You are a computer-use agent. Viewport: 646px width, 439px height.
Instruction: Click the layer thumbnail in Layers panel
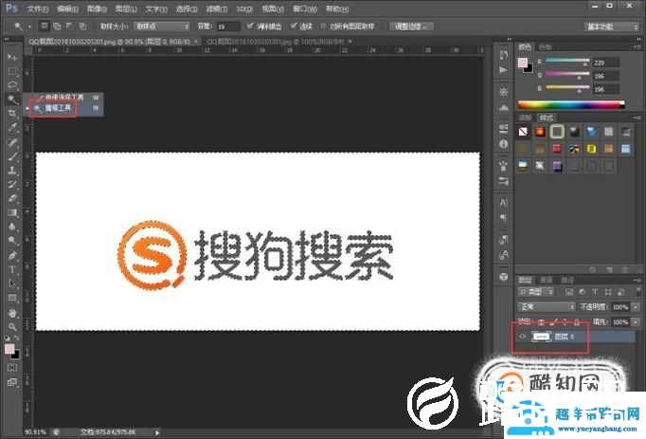[541, 337]
